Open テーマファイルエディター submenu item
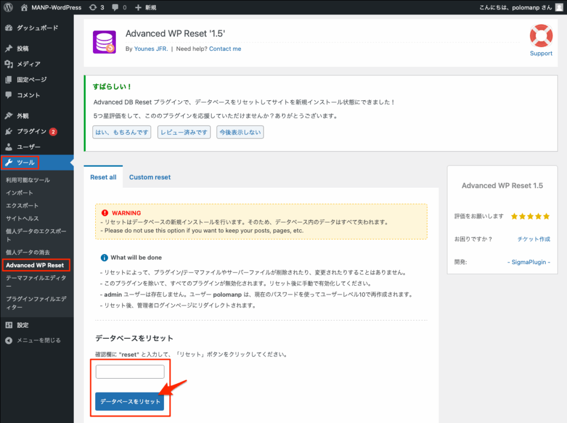Image resolution: width=567 pixels, height=423 pixels. click(36, 282)
